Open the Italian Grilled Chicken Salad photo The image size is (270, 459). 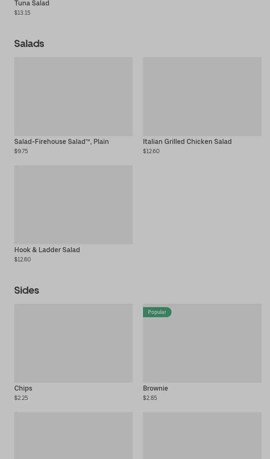202,96
